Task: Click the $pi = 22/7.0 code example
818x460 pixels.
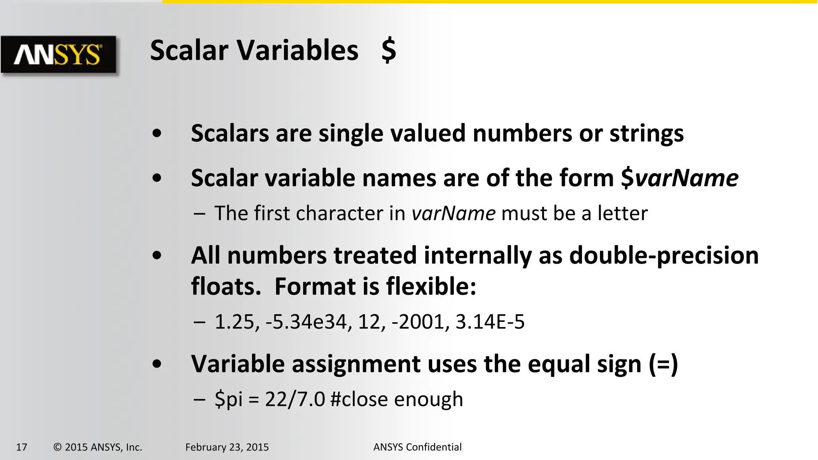Action: coord(270,399)
